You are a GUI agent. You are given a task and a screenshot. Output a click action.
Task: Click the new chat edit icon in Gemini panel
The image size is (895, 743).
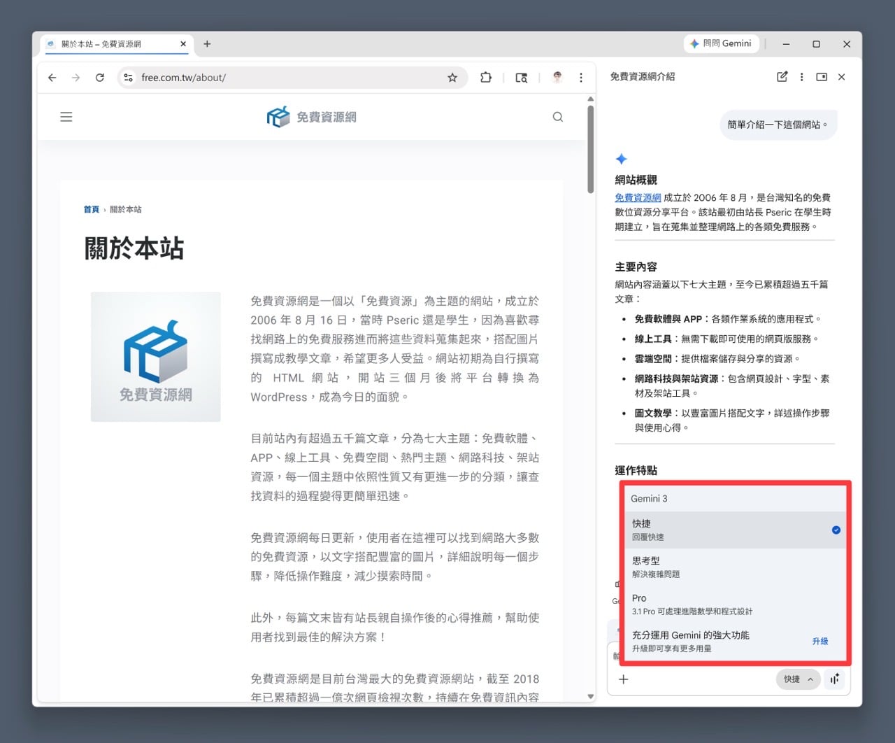point(782,77)
